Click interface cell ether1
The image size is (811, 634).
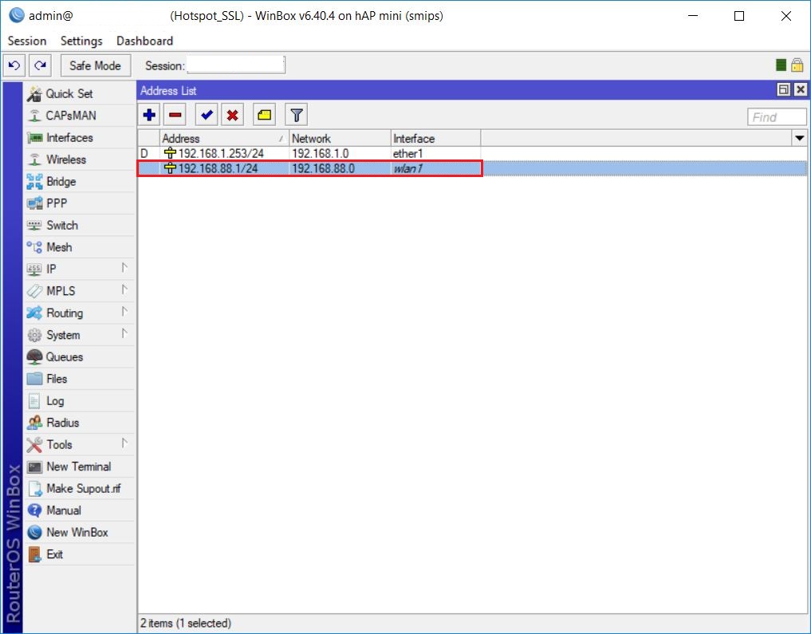(408, 154)
